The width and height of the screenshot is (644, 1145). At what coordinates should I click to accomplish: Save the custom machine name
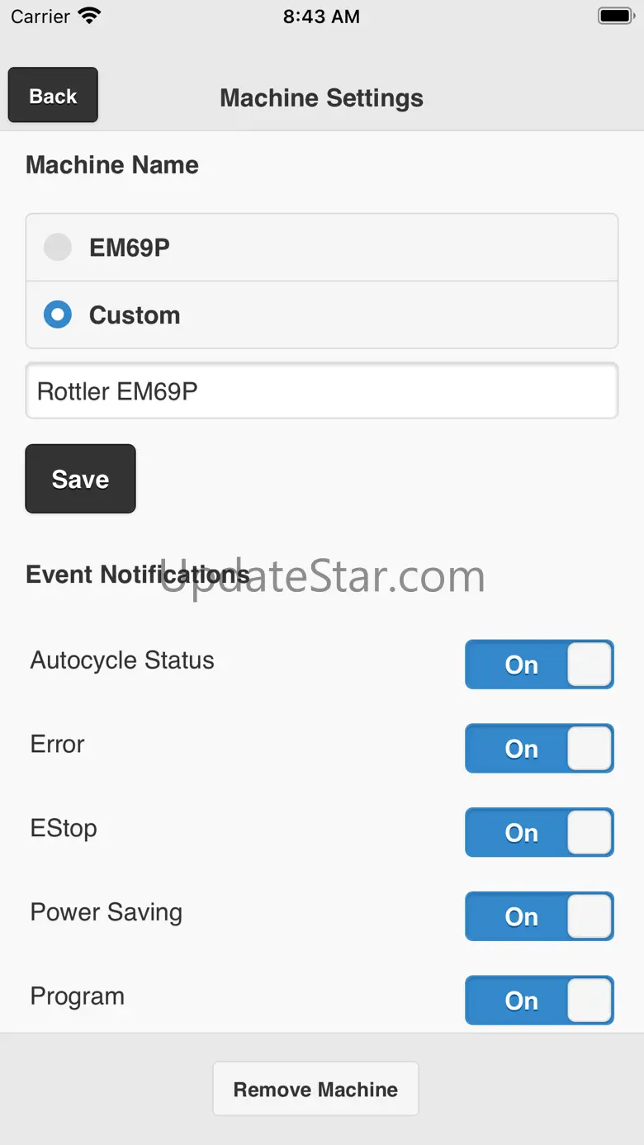click(x=80, y=479)
